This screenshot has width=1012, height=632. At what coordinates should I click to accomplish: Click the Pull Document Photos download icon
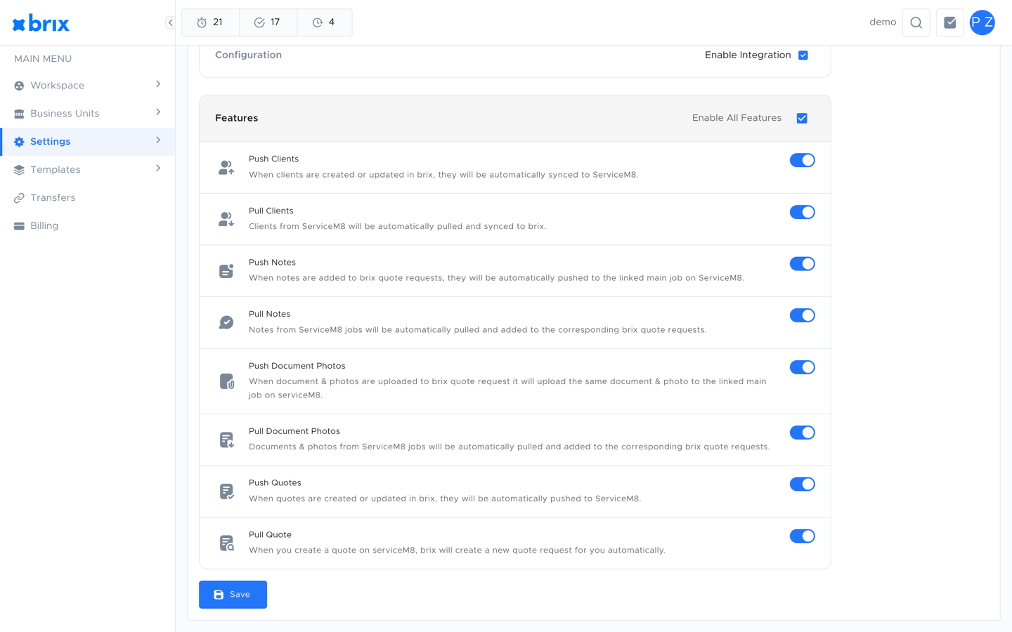click(226, 440)
